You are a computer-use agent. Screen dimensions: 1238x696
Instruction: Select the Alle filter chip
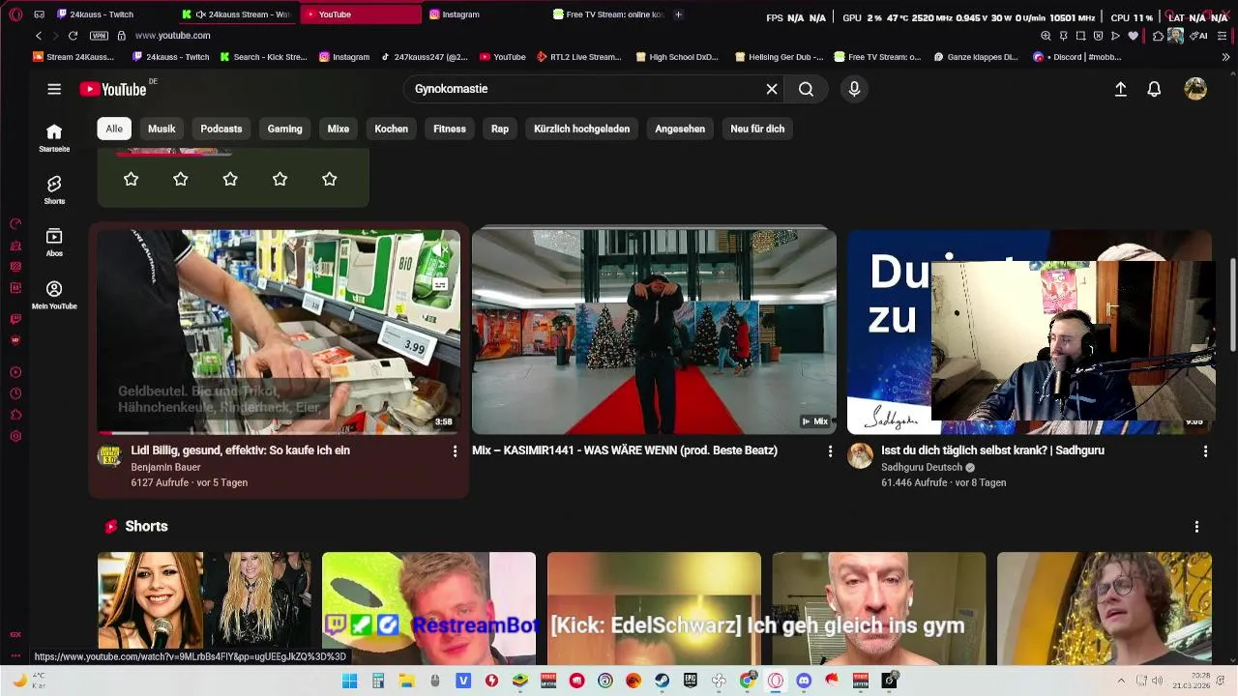pos(114,129)
